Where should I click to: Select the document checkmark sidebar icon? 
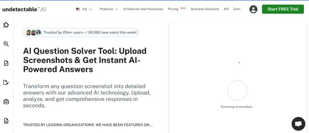coord(6,63)
